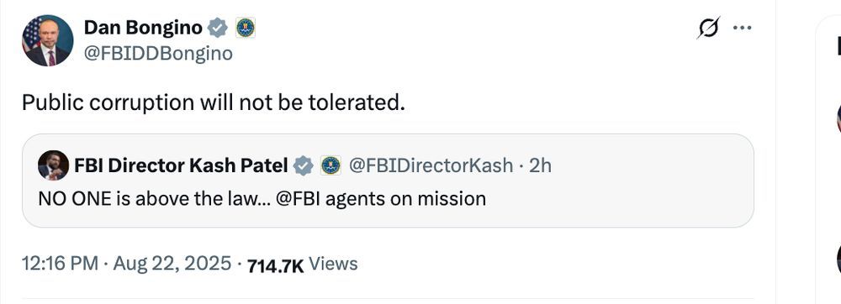
Task: Open the three-dot more options menu
Action: click(x=743, y=28)
